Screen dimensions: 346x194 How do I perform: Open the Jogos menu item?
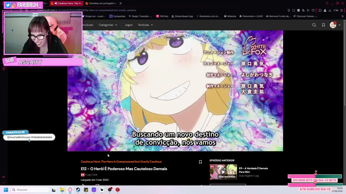pos(129,25)
